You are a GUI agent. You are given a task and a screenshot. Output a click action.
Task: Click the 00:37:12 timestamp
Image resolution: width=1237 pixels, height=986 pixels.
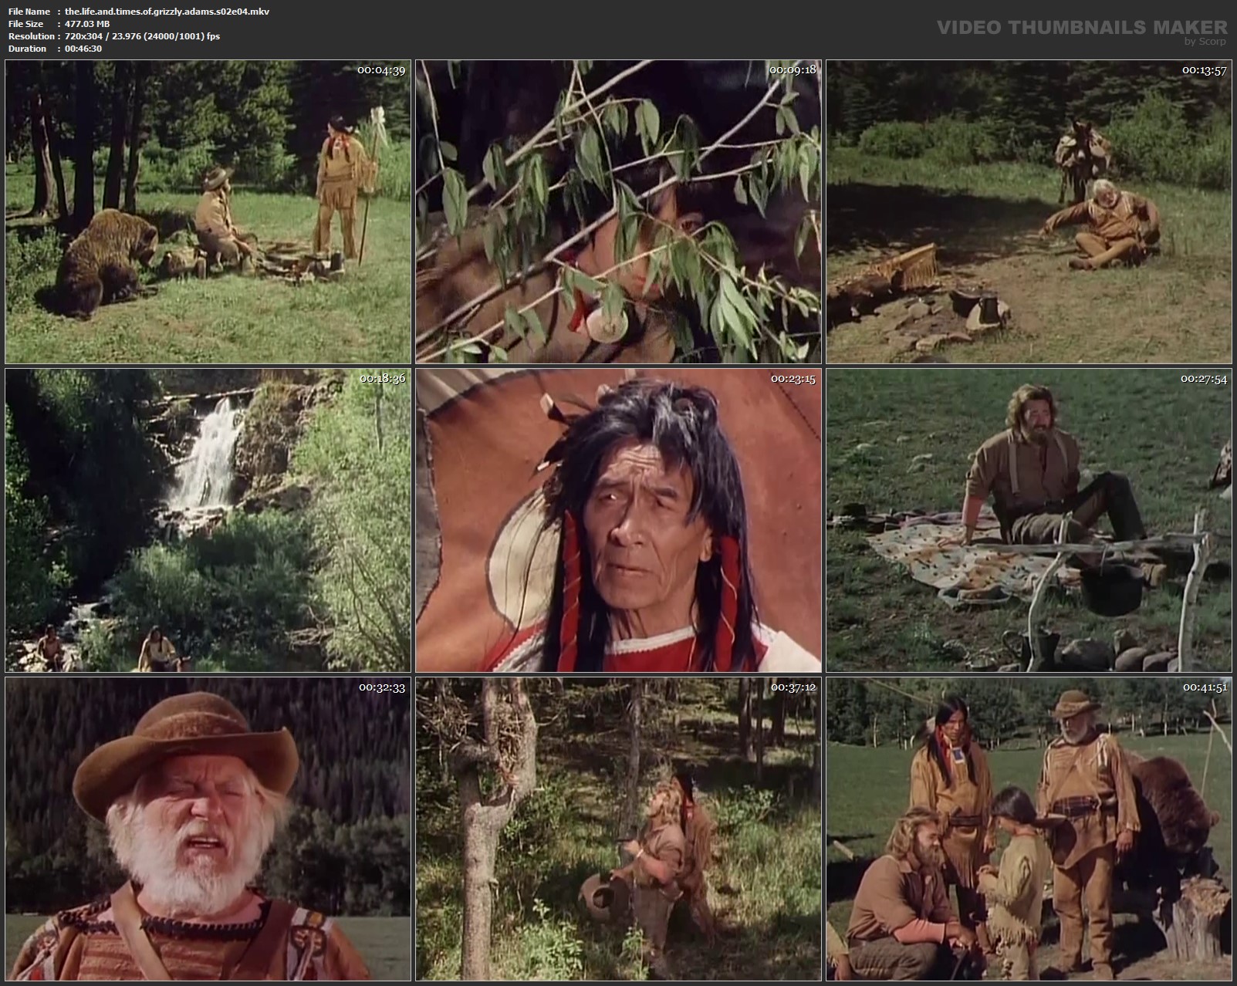(x=793, y=687)
